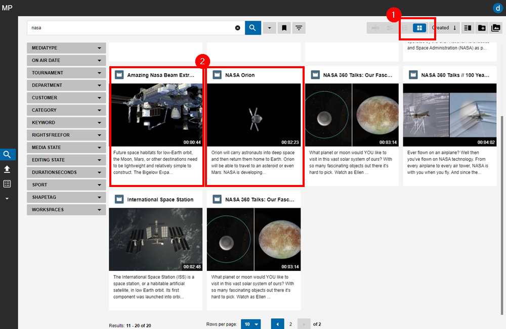Click the blue search magnifier button
The width and height of the screenshot is (506, 329).
click(x=252, y=28)
